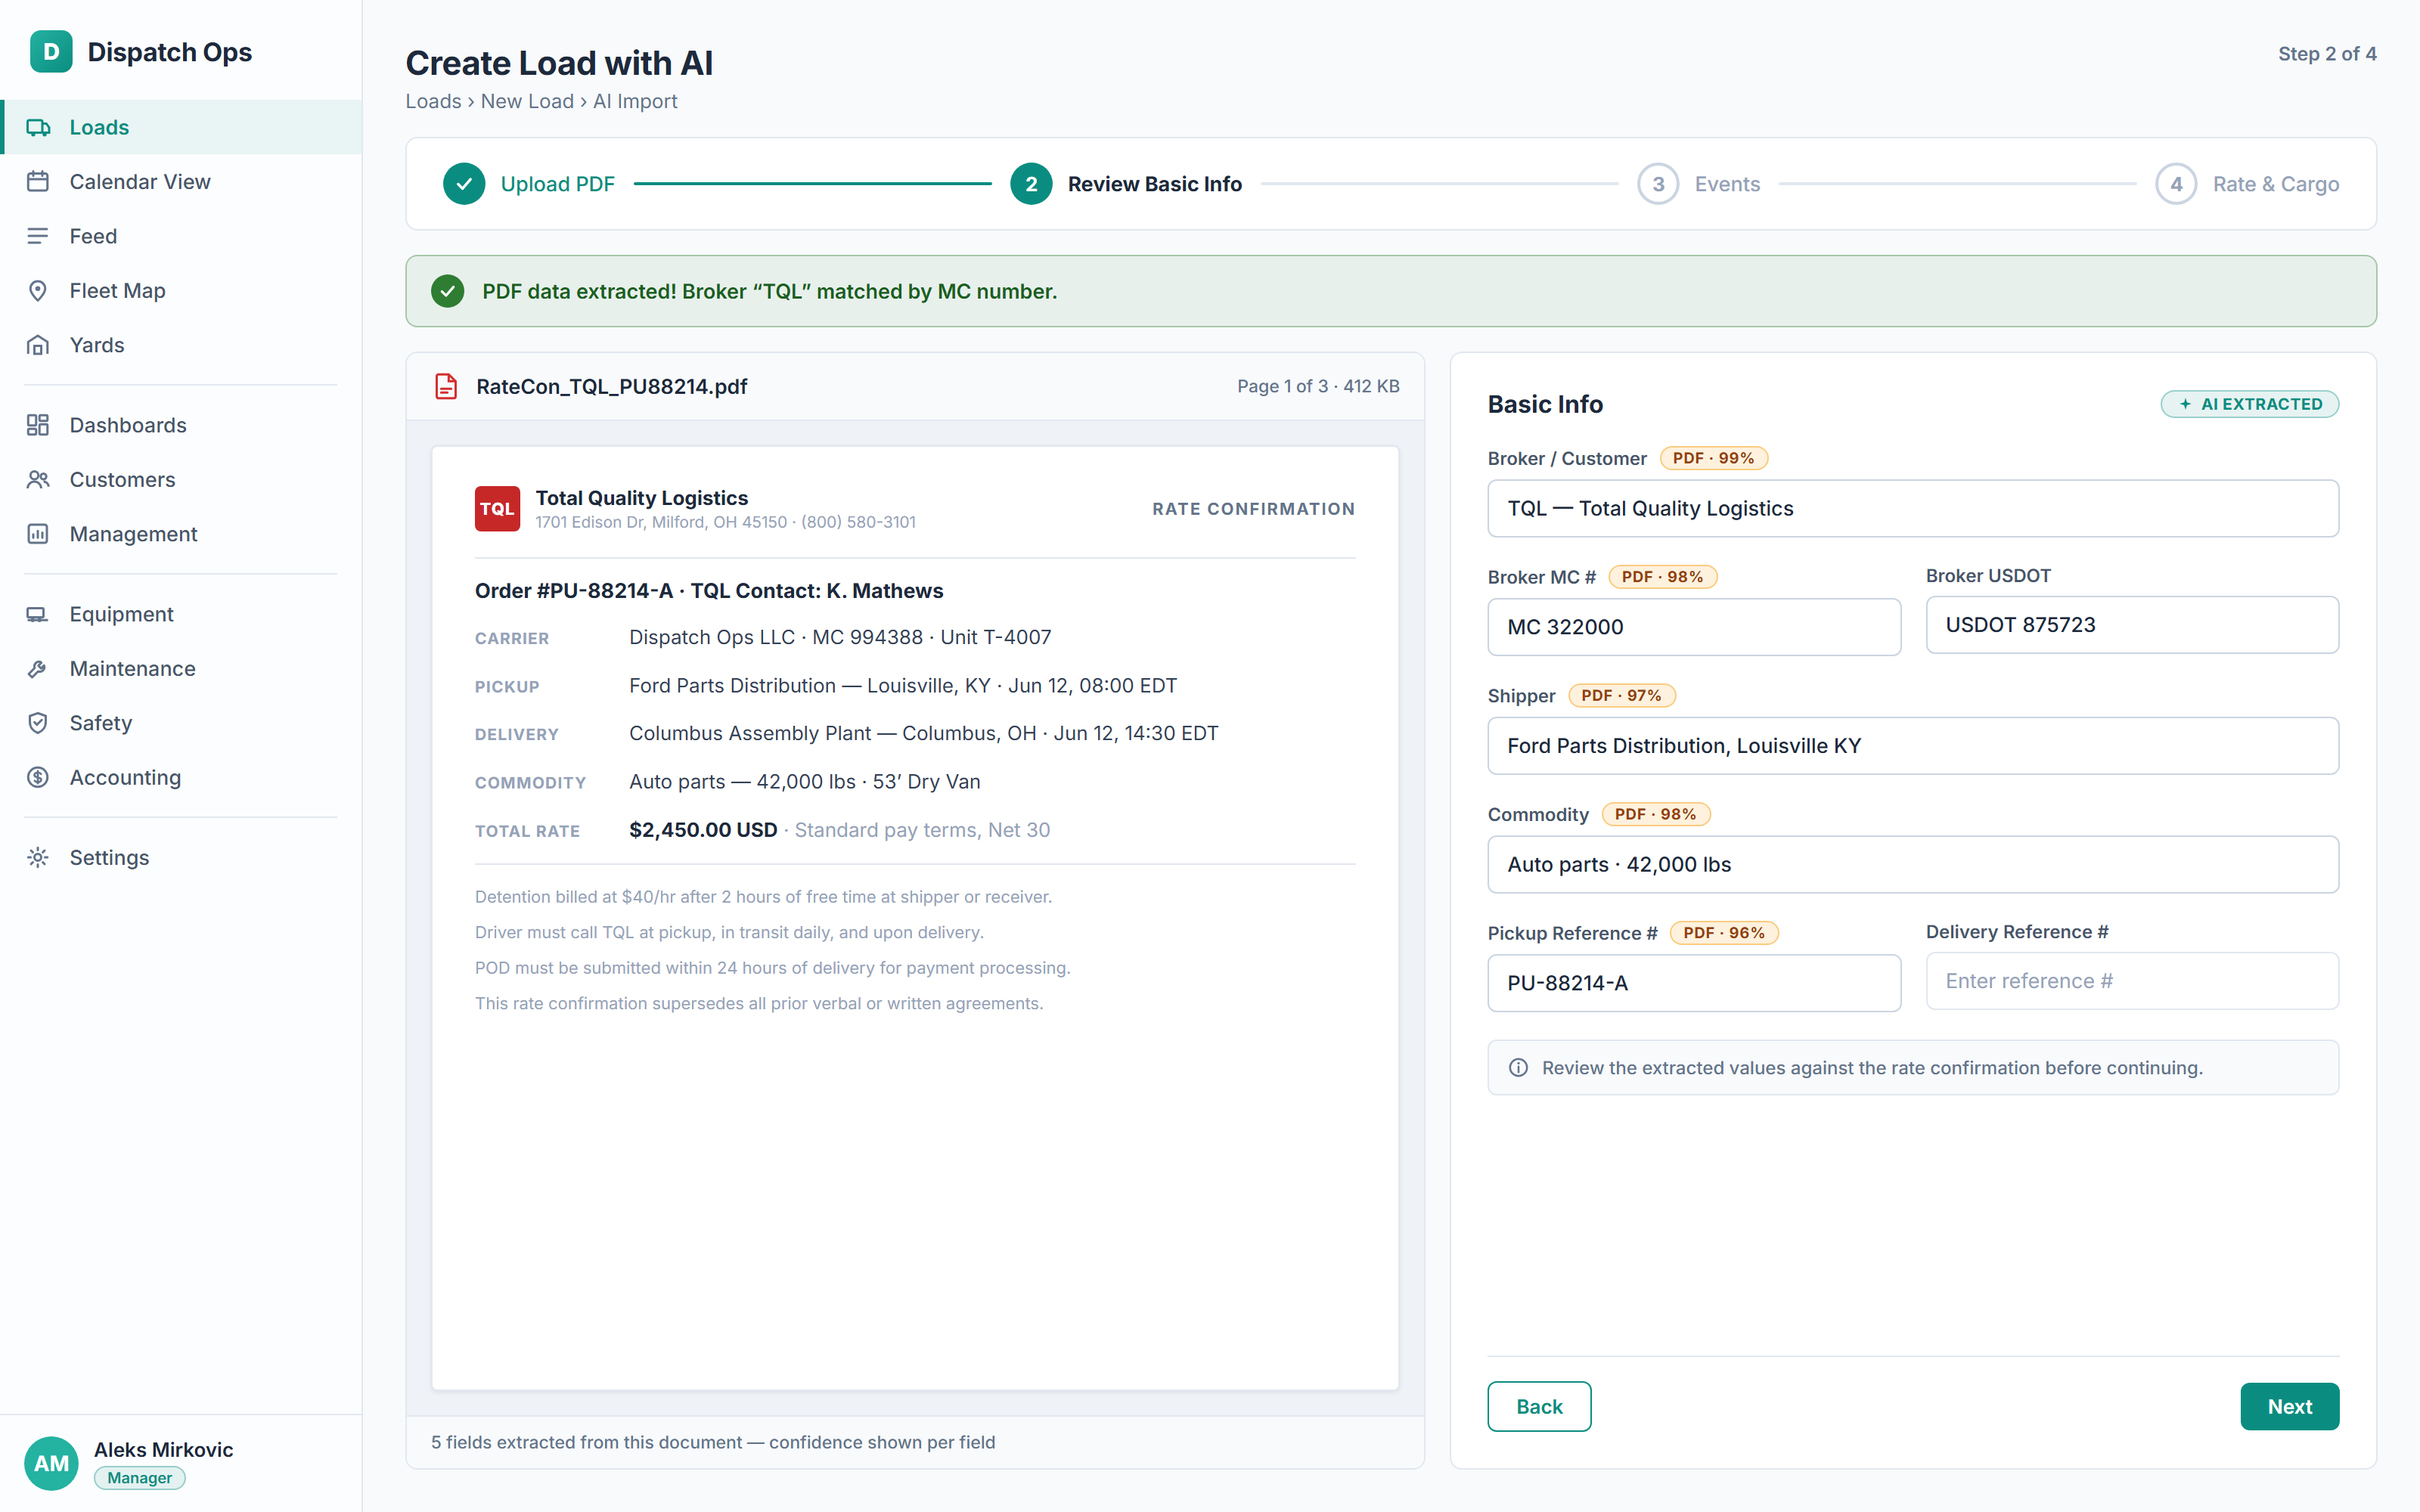Viewport: 2420px width, 1512px height.
Task: Click the Upload PDF completed check circle
Action: (464, 184)
